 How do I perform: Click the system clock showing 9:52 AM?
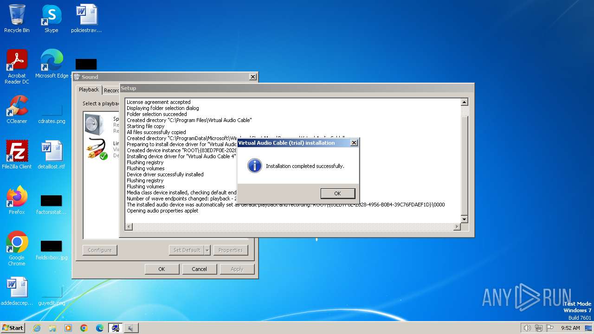coord(570,328)
